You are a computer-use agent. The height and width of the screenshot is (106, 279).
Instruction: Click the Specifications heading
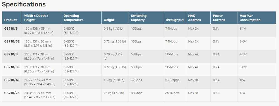click(x=24, y=4)
